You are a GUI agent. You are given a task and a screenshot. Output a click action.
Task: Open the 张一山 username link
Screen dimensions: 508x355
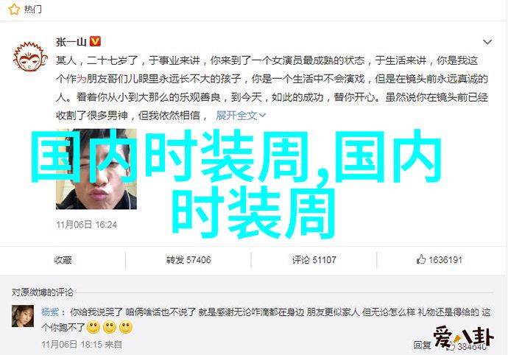[71, 42]
